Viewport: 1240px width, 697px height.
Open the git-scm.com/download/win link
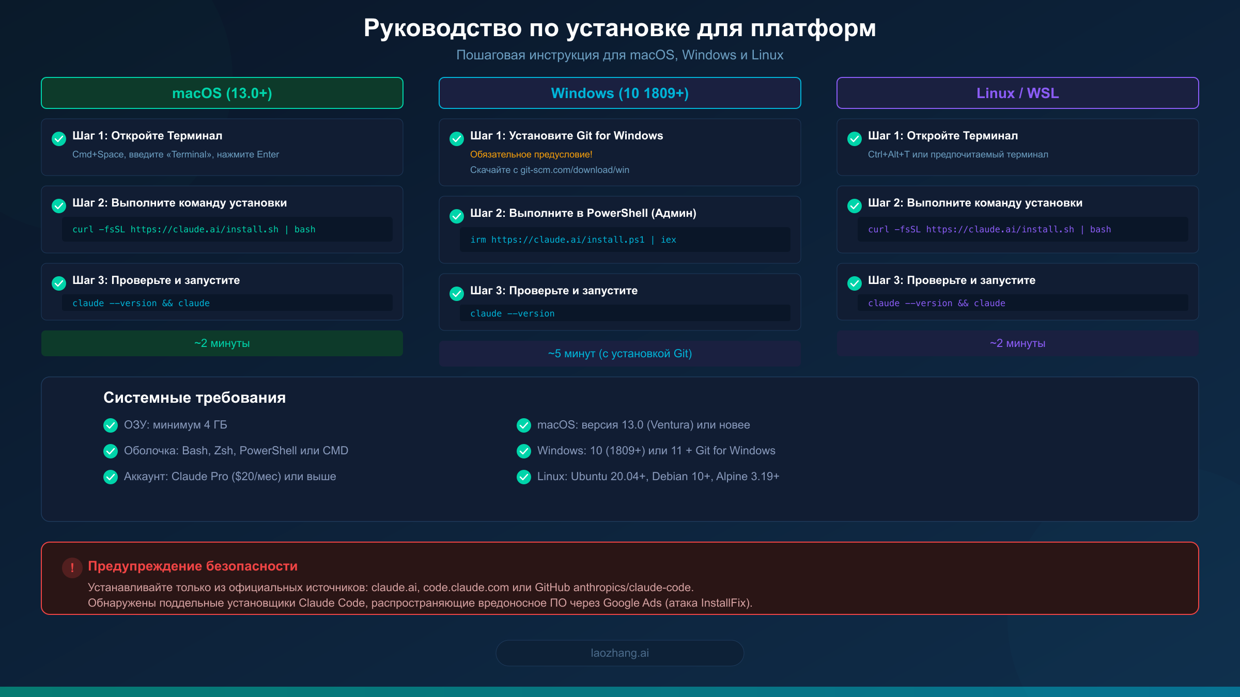[574, 169]
